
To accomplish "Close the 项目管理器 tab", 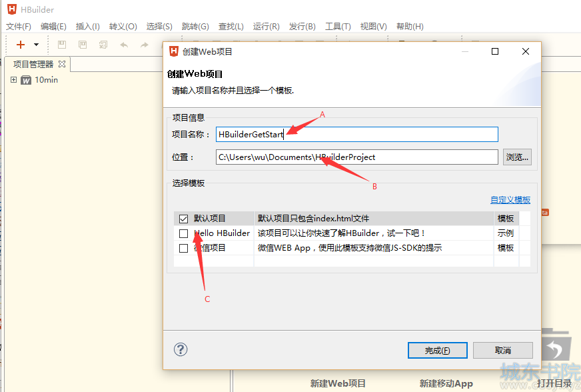I will coord(62,64).
